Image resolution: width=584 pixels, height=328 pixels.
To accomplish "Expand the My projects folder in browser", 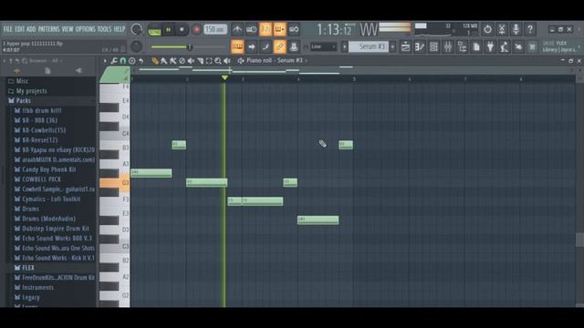I will (31, 91).
